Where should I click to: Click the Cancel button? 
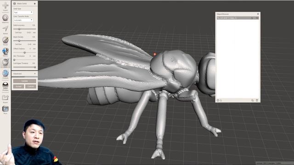pos(31,87)
